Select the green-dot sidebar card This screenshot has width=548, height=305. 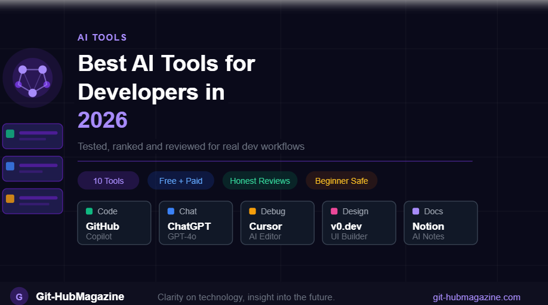(x=32, y=136)
